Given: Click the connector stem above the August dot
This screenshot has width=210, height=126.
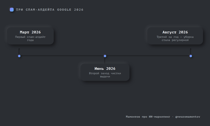Looking at the screenshot, I should pyautogui.click(x=191, y=52).
